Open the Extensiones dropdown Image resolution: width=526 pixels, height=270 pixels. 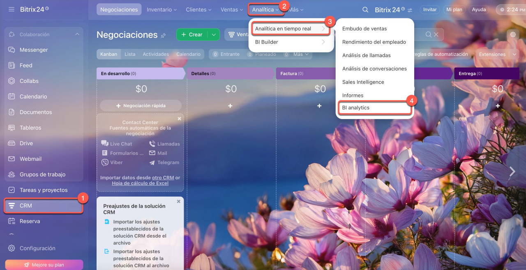pyautogui.click(x=496, y=54)
